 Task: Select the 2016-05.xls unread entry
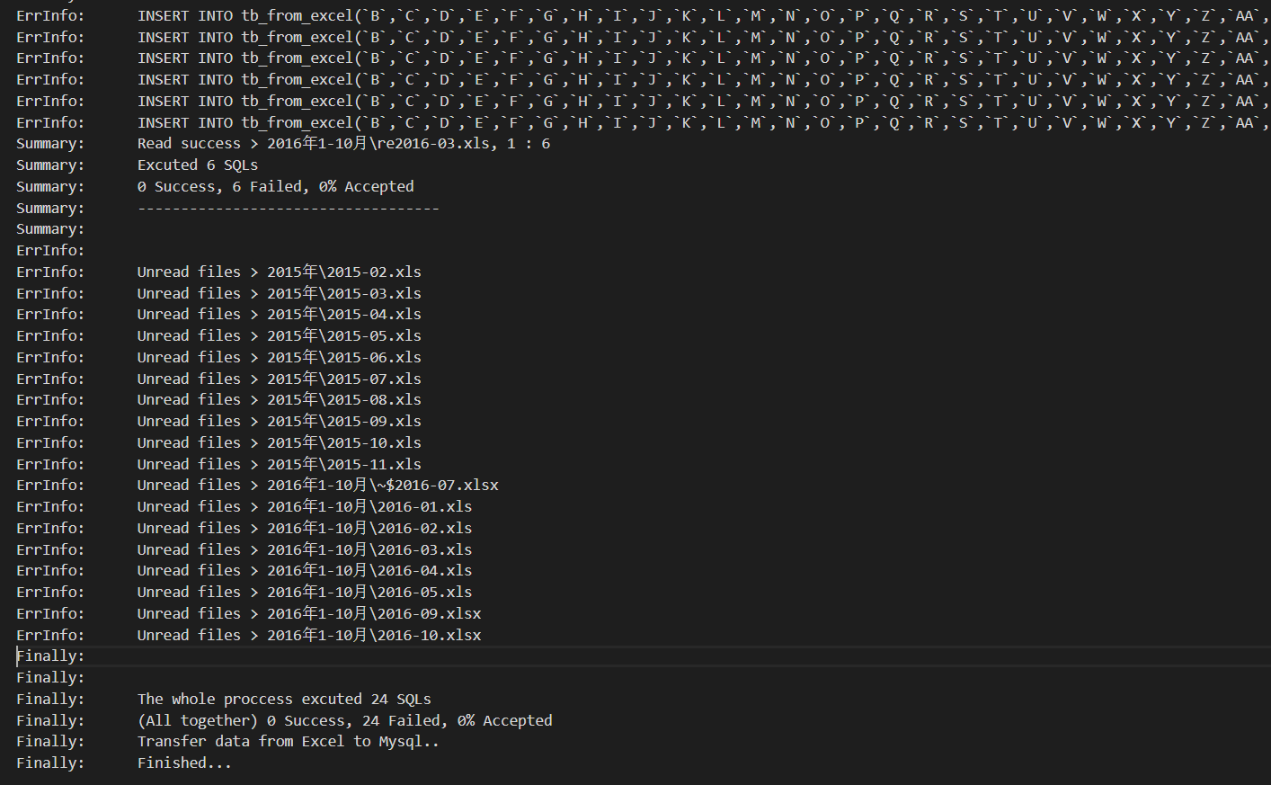[305, 593]
